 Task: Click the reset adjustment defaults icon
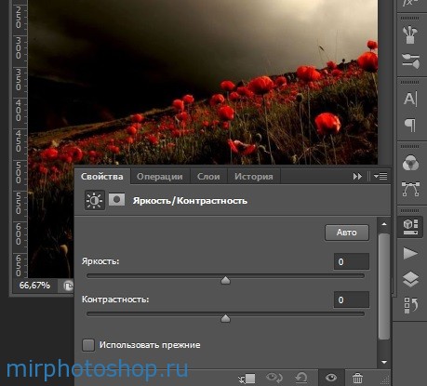point(301,378)
